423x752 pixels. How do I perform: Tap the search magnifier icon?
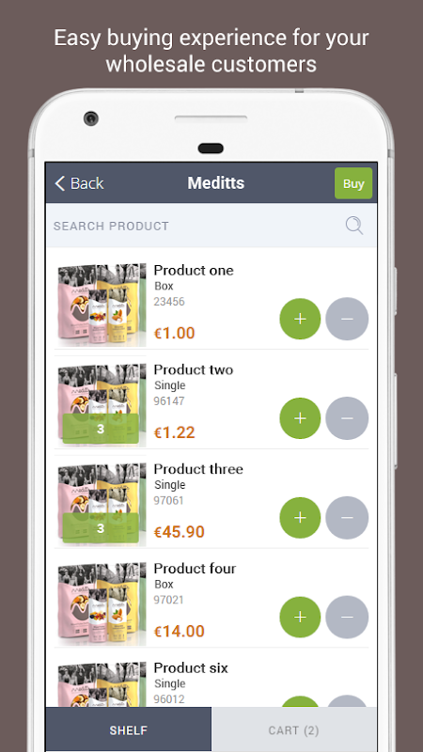click(354, 226)
